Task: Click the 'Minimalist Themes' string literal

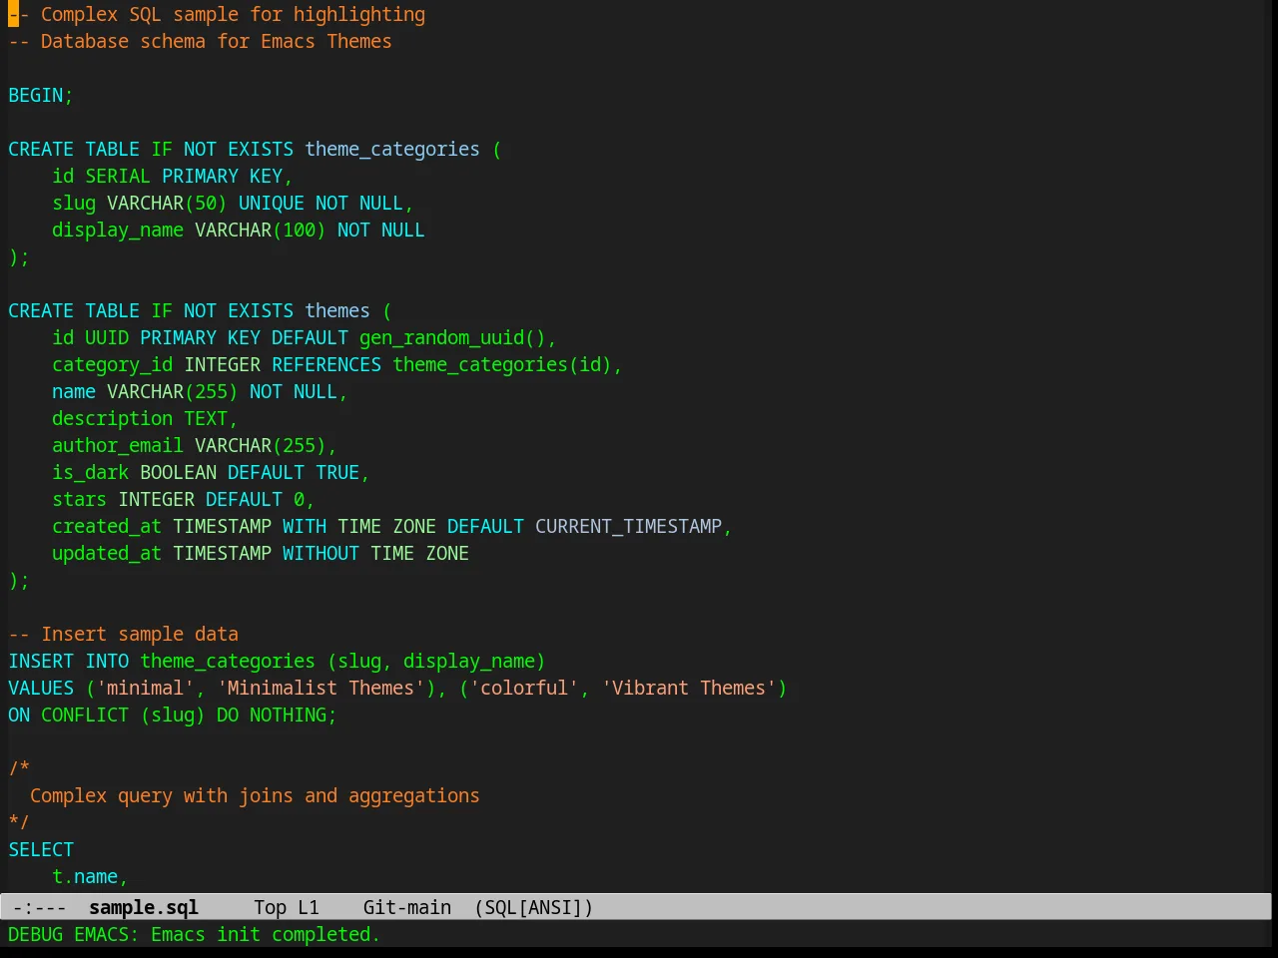Action: tap(320, 688)
